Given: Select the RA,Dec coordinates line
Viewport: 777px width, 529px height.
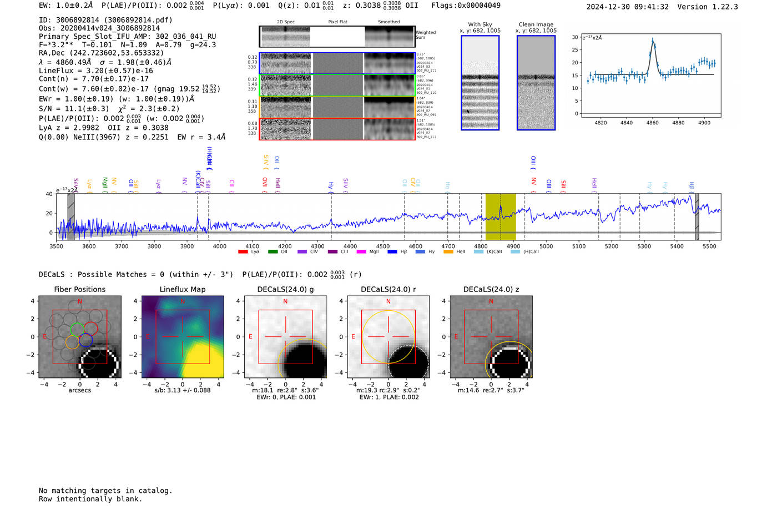Looking at the screenshot, I should coord(101,53).
